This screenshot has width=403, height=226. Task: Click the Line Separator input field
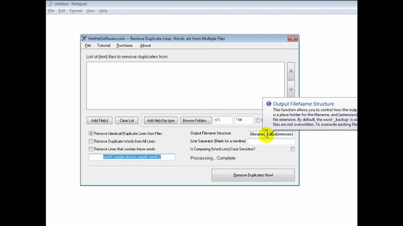click(271, 142)
